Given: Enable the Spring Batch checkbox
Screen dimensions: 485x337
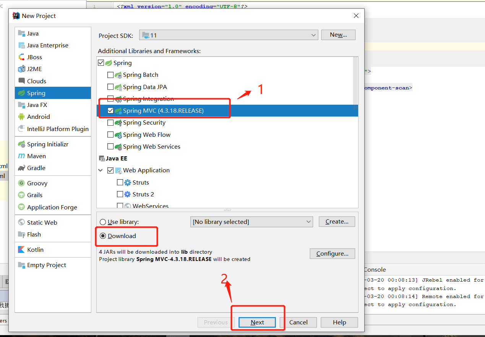Looking at the screenshot, I should (111, 75).
